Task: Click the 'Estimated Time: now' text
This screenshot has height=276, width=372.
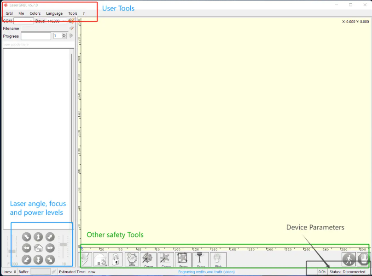Action: coord(77,272)
